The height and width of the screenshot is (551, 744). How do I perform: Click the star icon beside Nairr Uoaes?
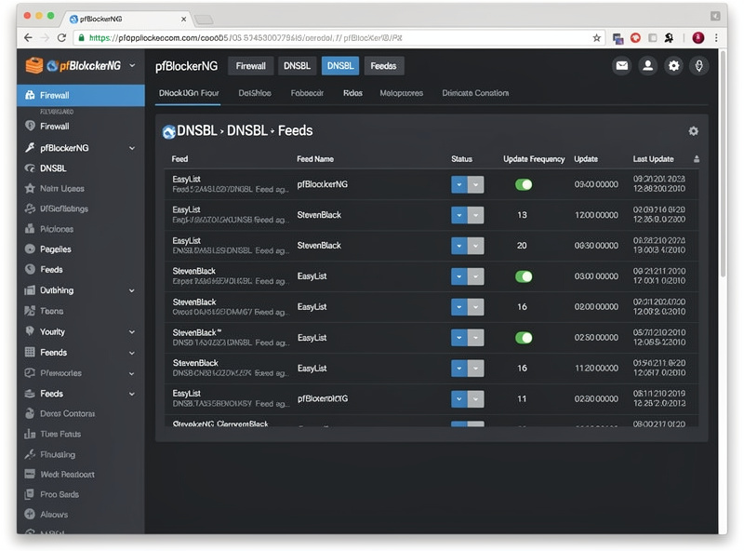tap(30, 189)
